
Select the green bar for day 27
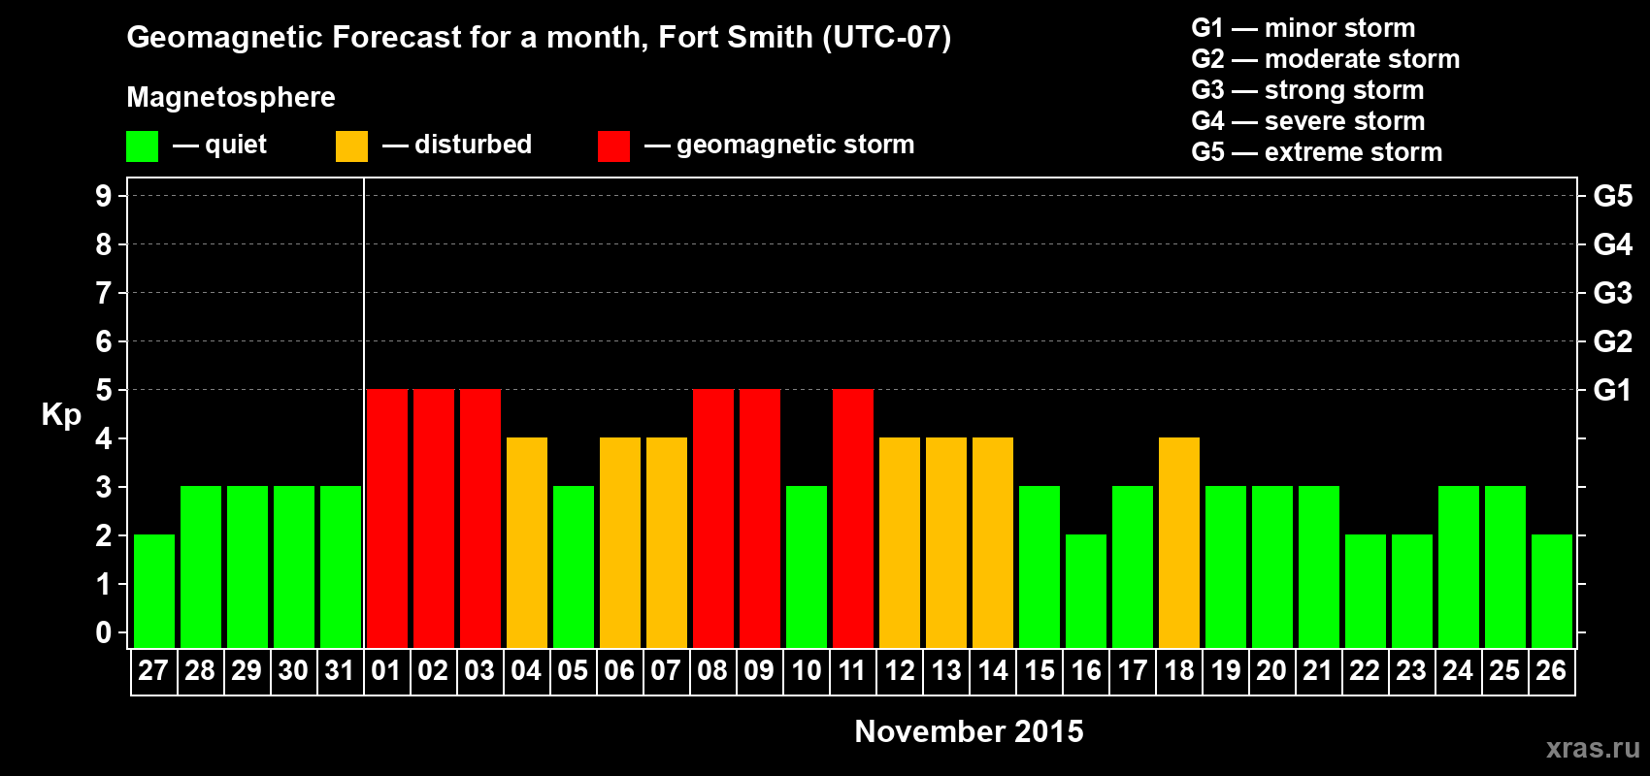(154, 592)
